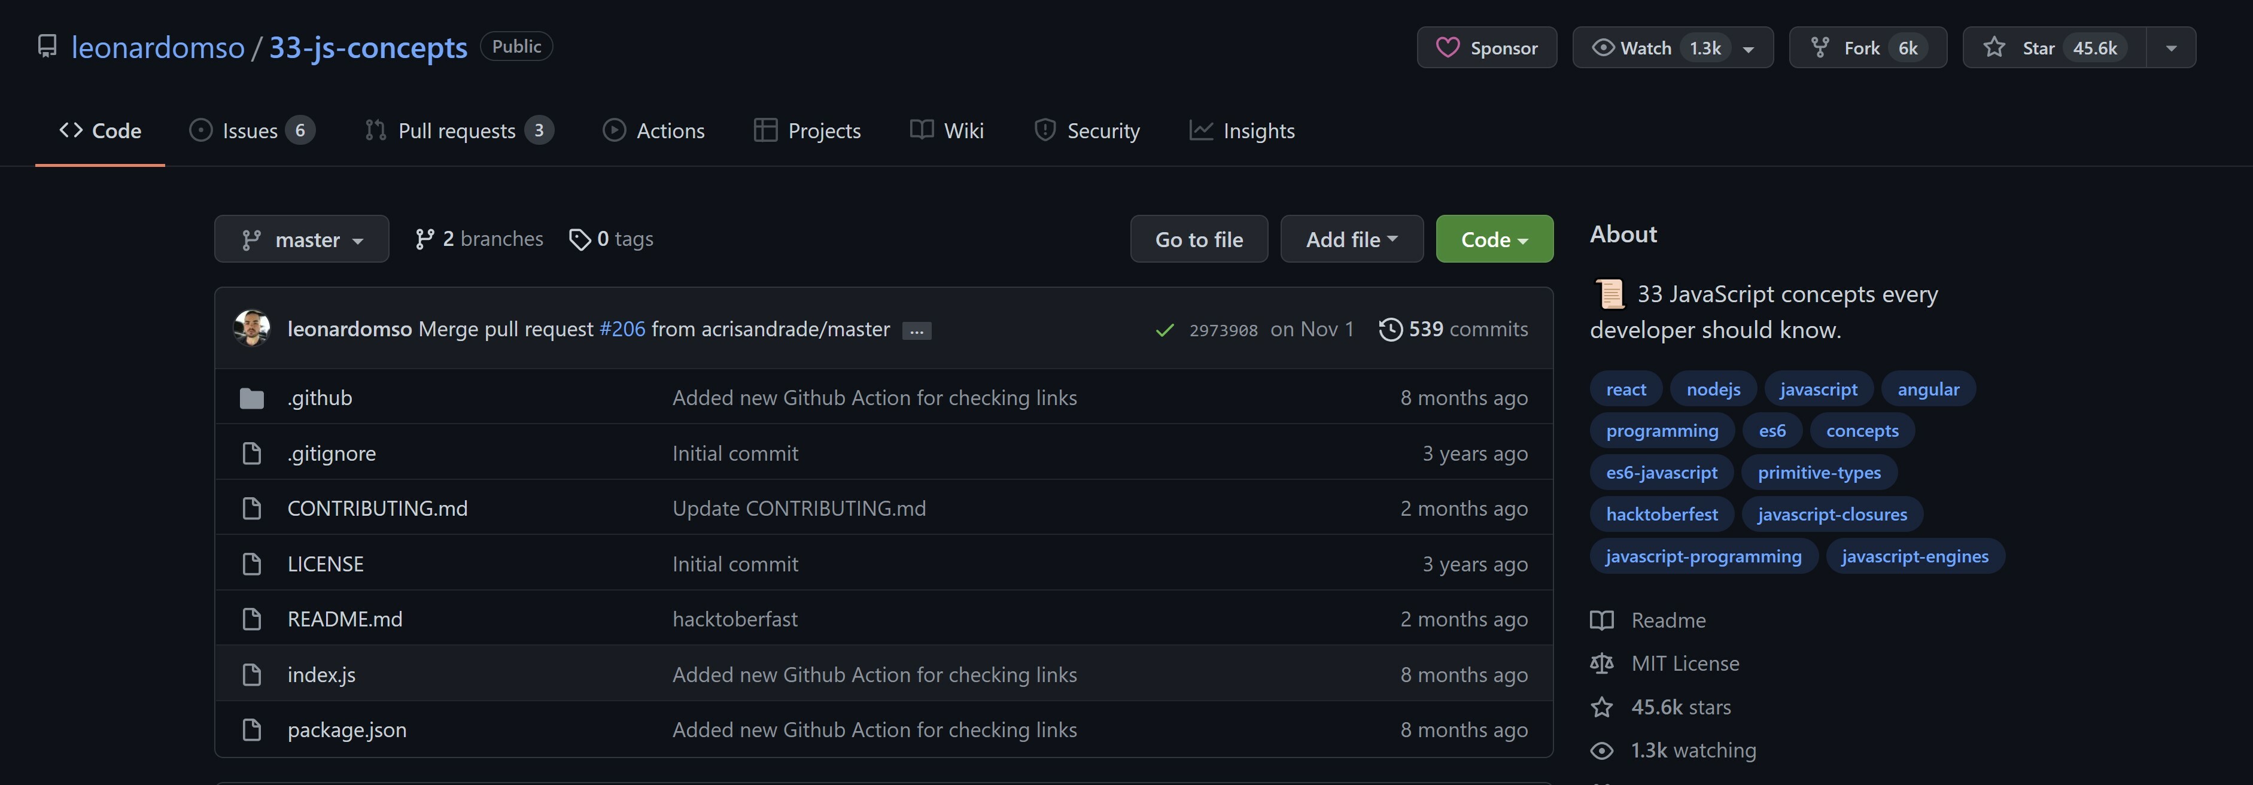2253x785 pixels.
Task: Open the master branch dropdown
Action: click(x=302, y=239)
